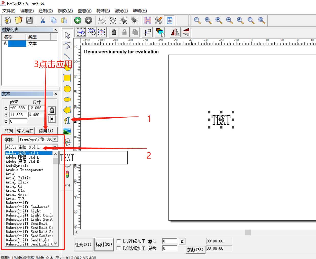316x259 pixels.
Task: Open the TrueType字体 font type dropdown
Action: pyautogui.click(x=55, y=139)
